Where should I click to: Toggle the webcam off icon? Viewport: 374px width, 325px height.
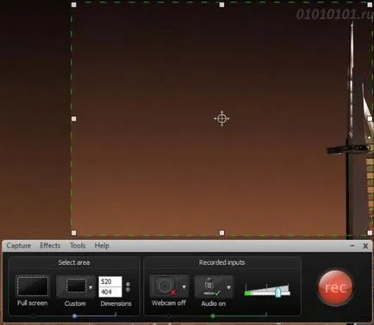pos(165,286)
